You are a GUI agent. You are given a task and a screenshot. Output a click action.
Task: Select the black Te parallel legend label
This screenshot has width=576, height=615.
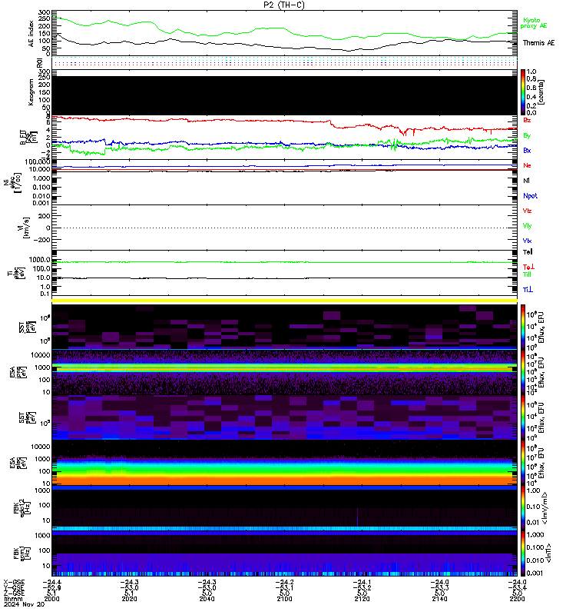coord(528,252)
